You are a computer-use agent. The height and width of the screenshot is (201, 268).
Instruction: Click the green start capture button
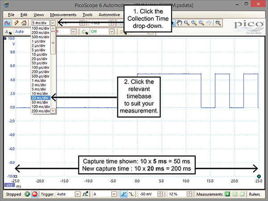click(27, 194)
